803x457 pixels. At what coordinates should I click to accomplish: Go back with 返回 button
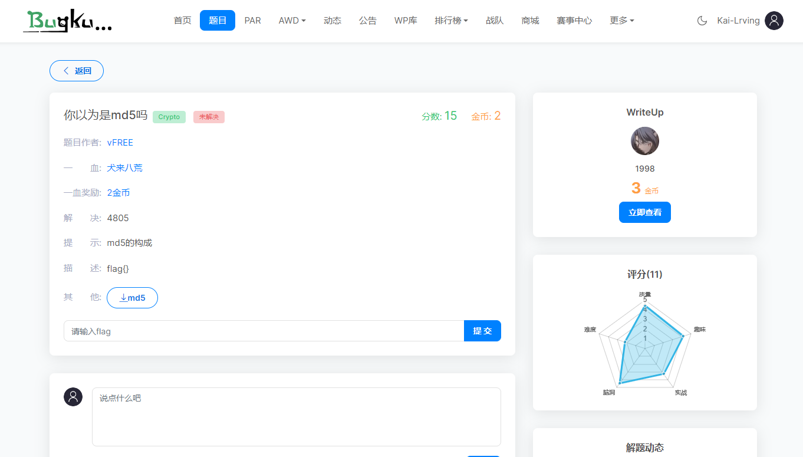[77, 71]
